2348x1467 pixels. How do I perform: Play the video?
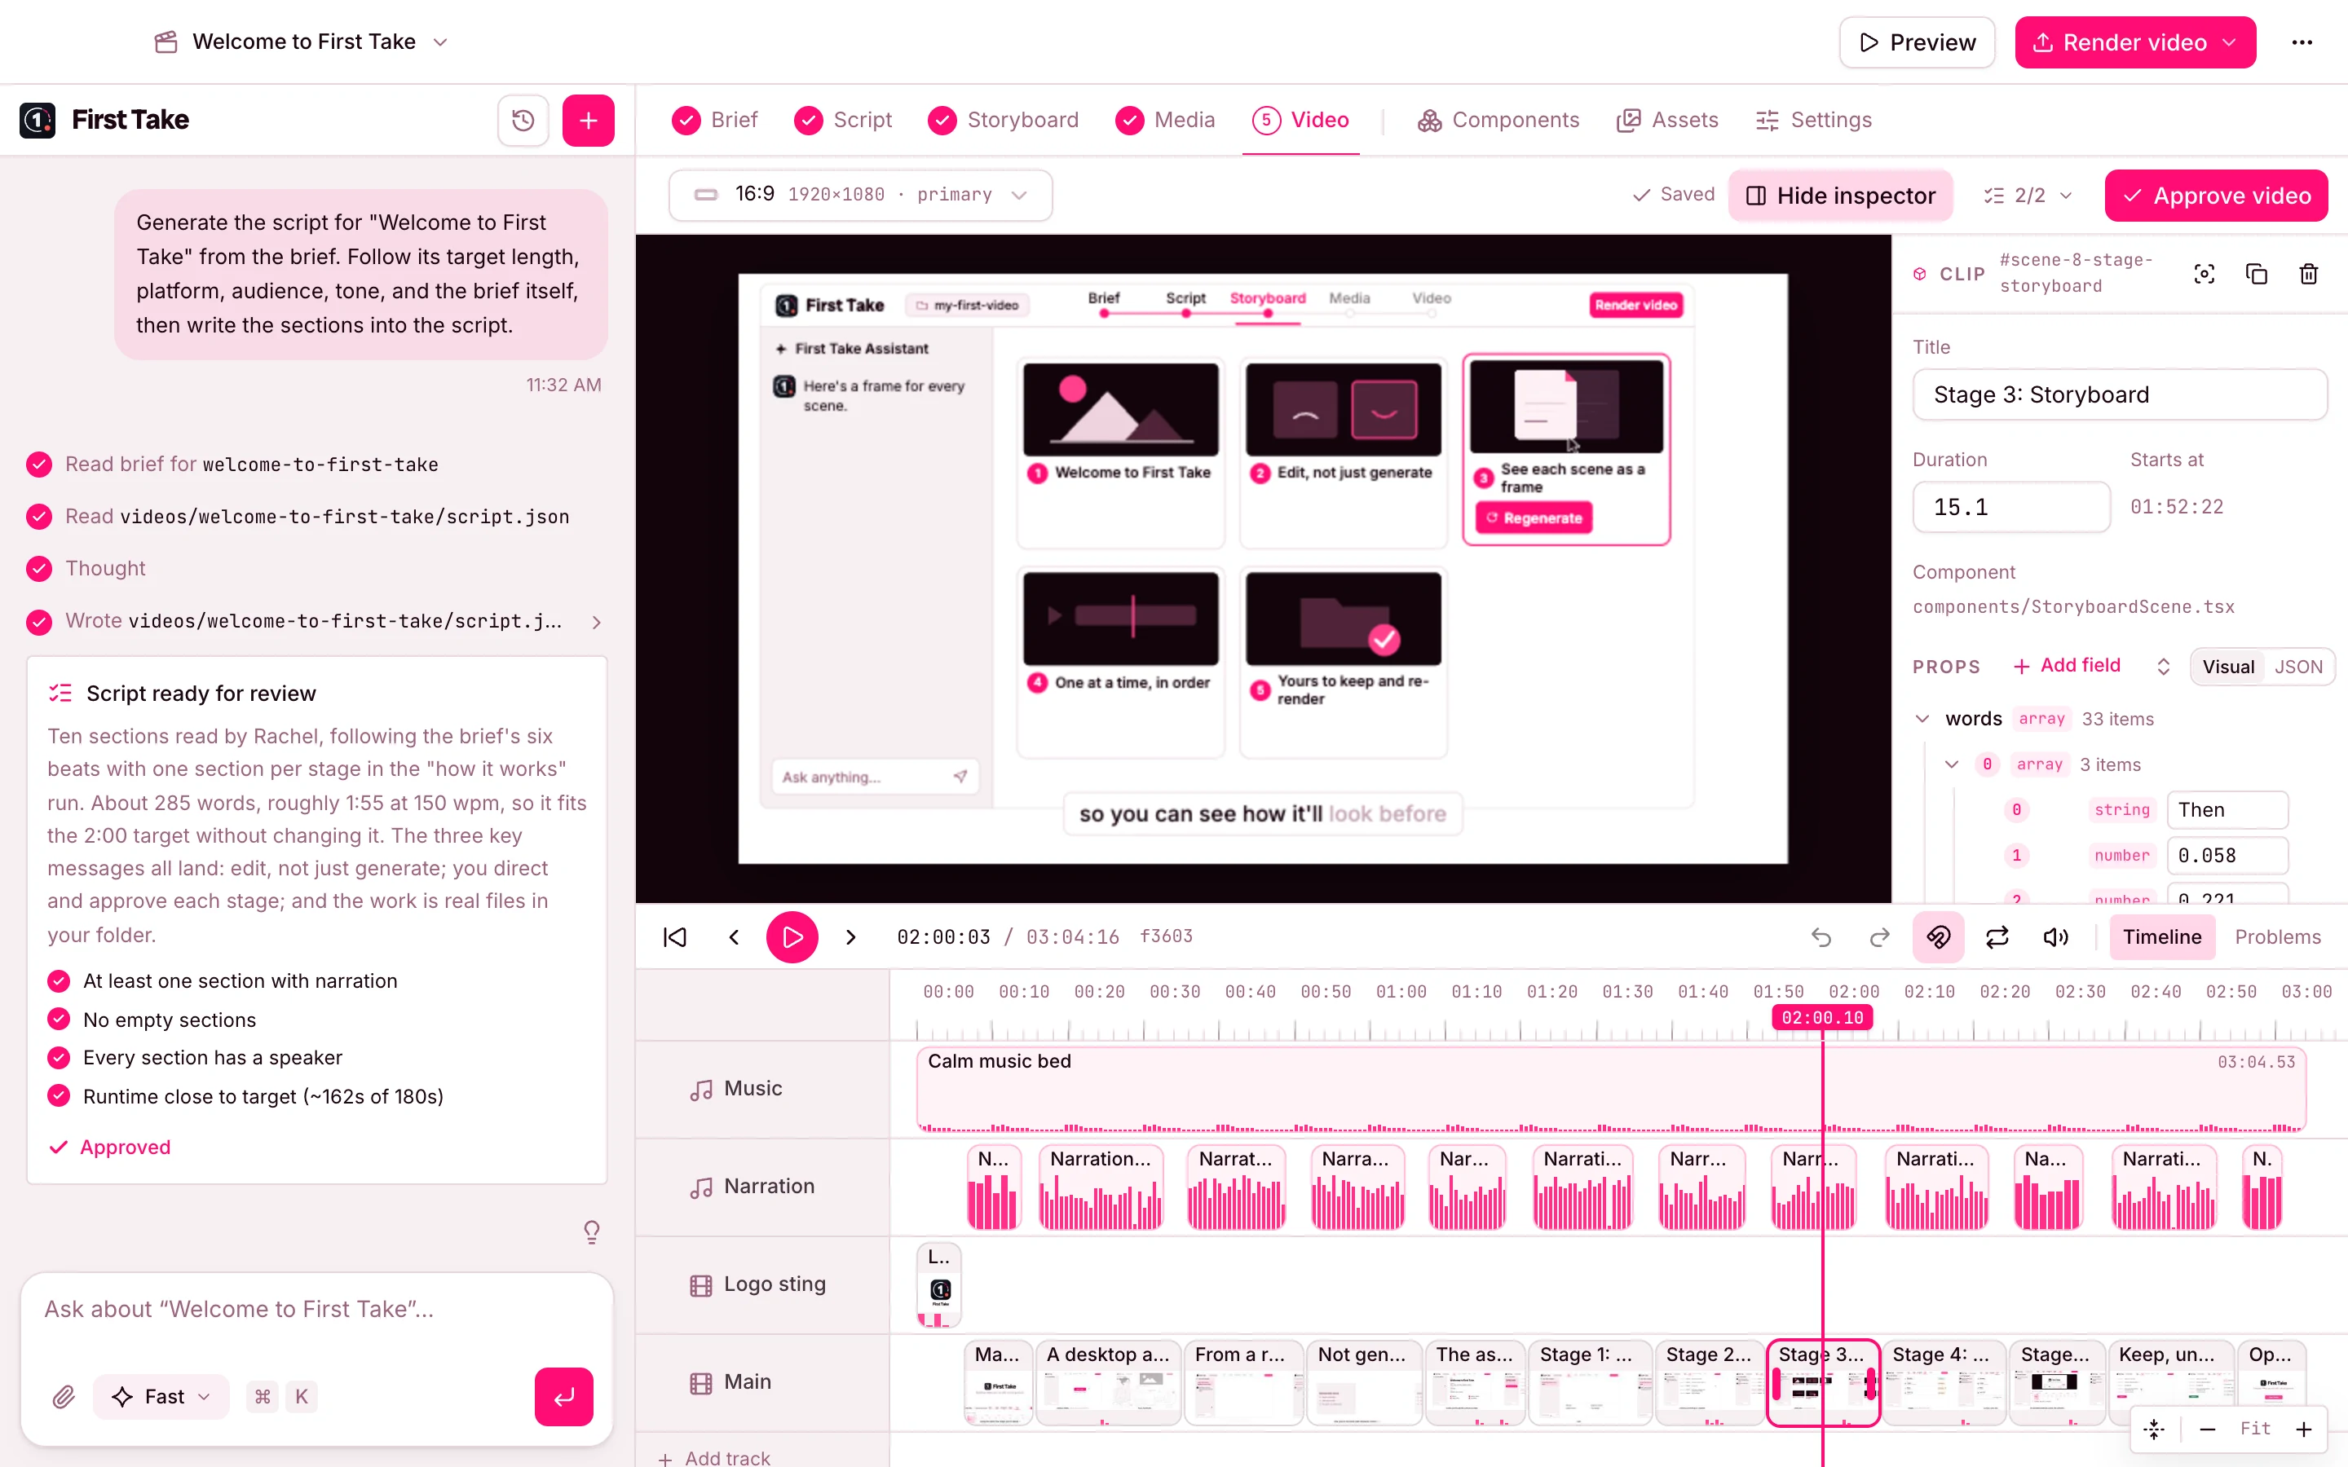pyautogui.click(x=792, y=937)
